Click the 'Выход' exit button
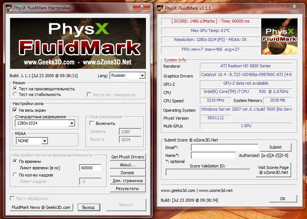The height and width of the screenshot is (219, 307). (89, 207)
